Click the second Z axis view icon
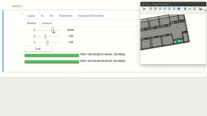Image resolution: width=207 pixels, height=116 pixels. (x=174, y=9)
